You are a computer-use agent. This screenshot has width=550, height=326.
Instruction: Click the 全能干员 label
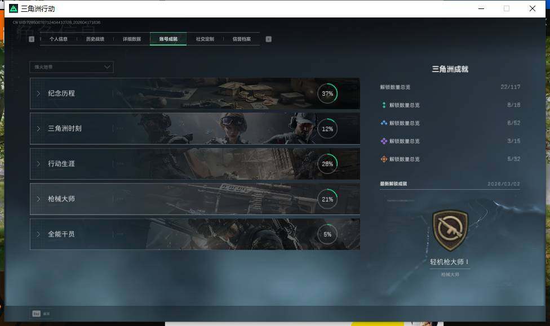(61, 234)
